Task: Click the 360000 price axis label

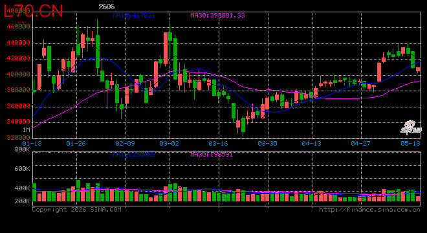Action: coord(19,105)
